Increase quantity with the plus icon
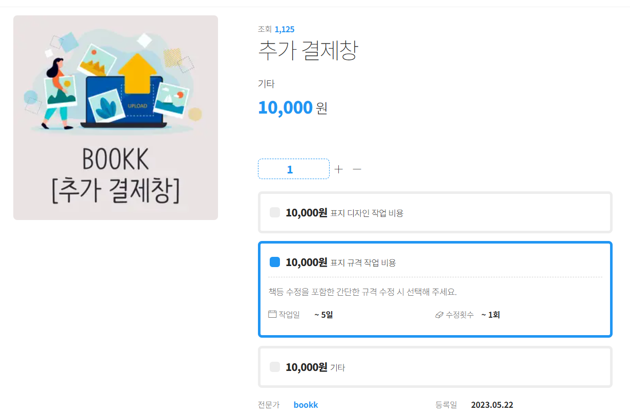Screen dimensions: 630x417 [338, 169]
